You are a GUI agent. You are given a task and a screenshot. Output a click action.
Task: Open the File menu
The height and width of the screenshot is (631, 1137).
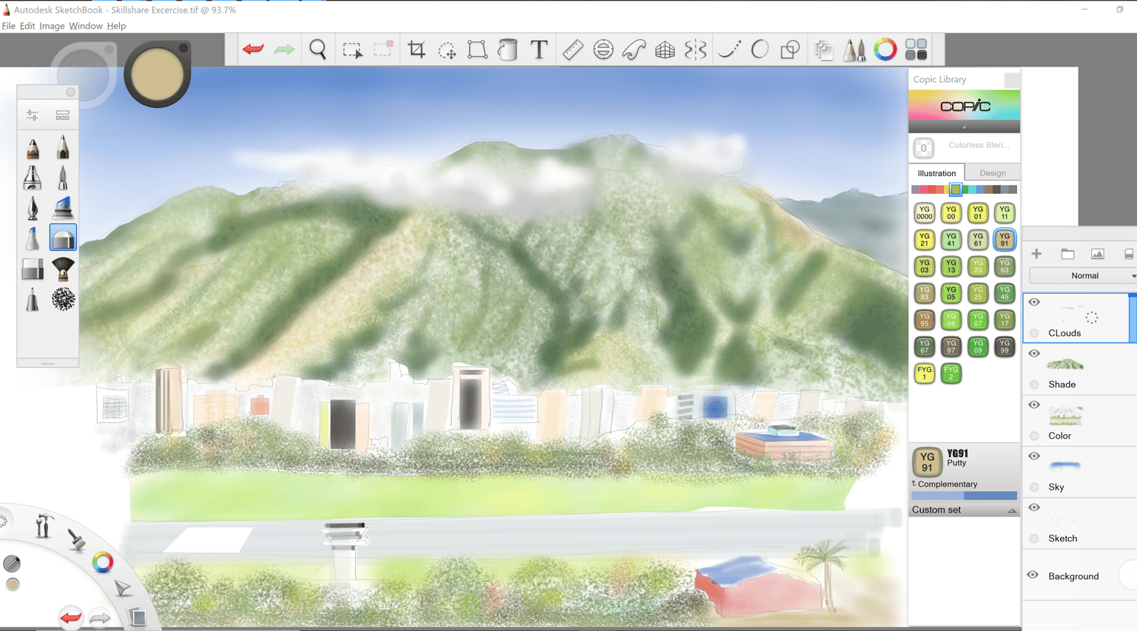(x=8, y=26)
